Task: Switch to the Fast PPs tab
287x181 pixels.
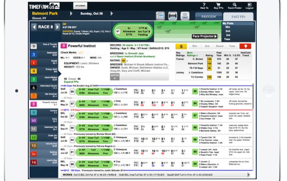Action: [238, 17]
